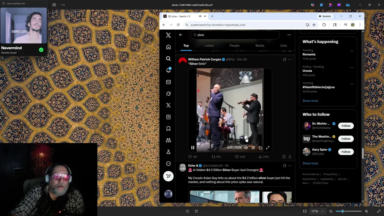Screen dimensions: 384x216
Task: Click the Chrome address bar URL
Action: click(x=218, y=25)
